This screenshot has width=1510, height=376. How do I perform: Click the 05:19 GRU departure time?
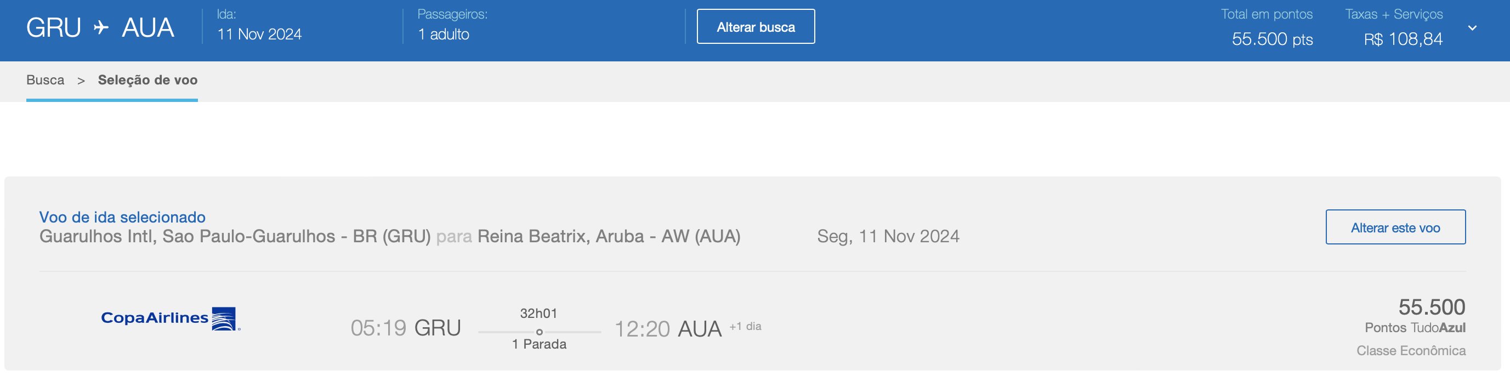coord(406,328)
